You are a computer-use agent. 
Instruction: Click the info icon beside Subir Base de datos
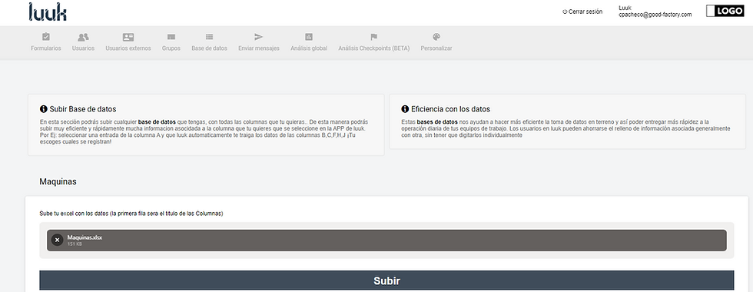coord(44,109)
